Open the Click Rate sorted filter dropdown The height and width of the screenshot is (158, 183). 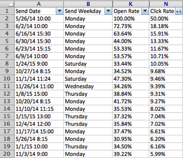179,11
